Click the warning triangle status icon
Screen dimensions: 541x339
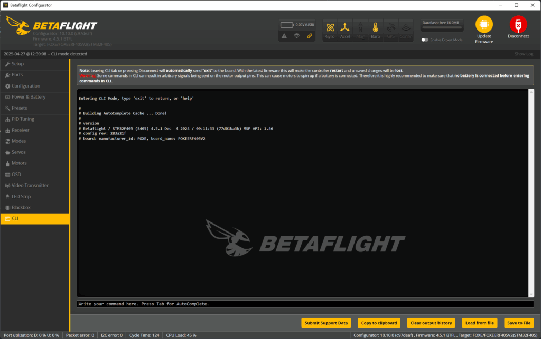(x=284, y=36)
